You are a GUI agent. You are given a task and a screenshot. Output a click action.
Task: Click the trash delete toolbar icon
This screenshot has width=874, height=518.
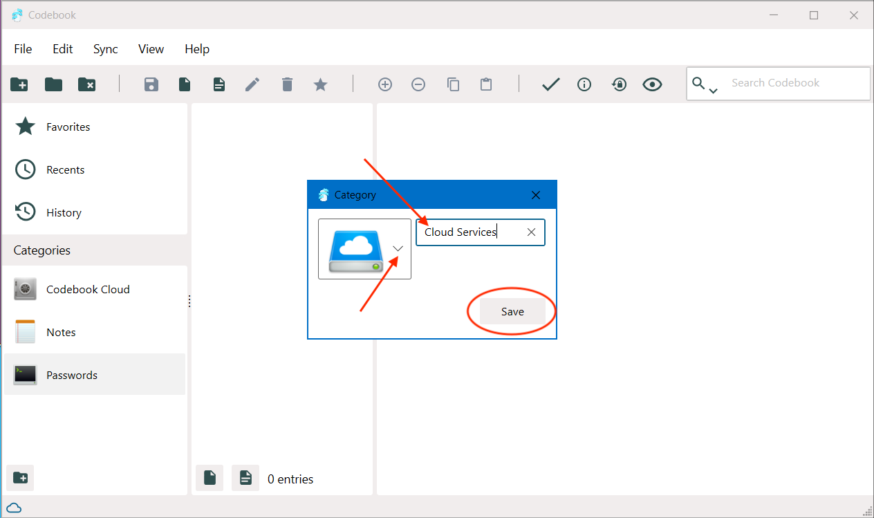click(287, 84)
